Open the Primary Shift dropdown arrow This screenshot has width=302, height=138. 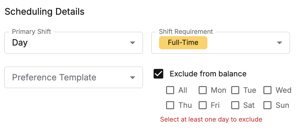(x=133, y=43)
